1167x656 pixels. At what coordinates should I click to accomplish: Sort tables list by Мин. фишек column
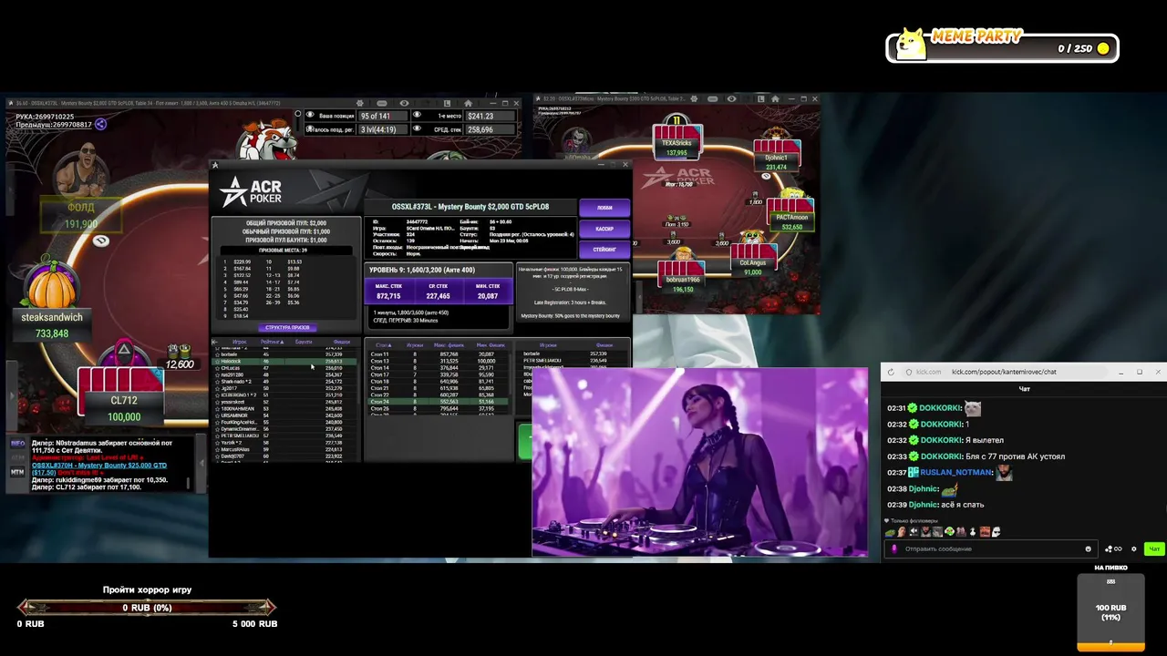click(490, 345)
